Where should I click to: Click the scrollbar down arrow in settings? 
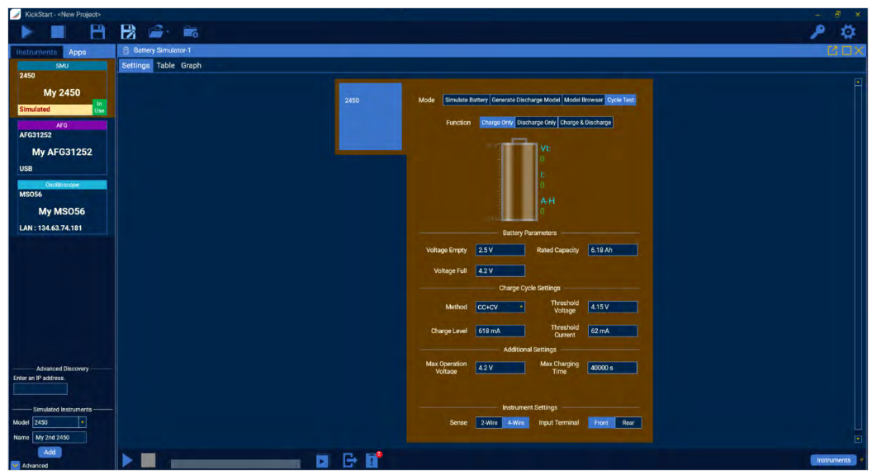click(858, 439)
